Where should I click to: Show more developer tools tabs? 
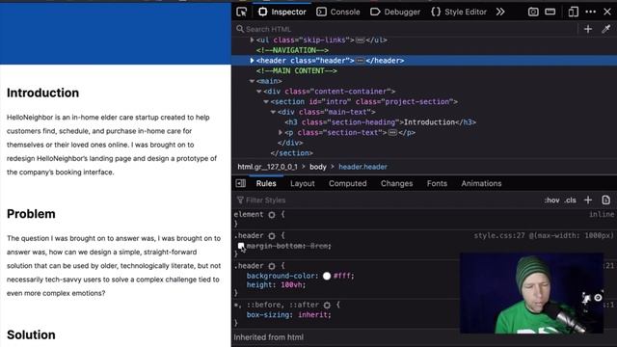click(500, 12)
